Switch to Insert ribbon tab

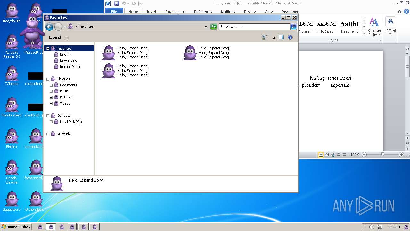tap(152, 11)
